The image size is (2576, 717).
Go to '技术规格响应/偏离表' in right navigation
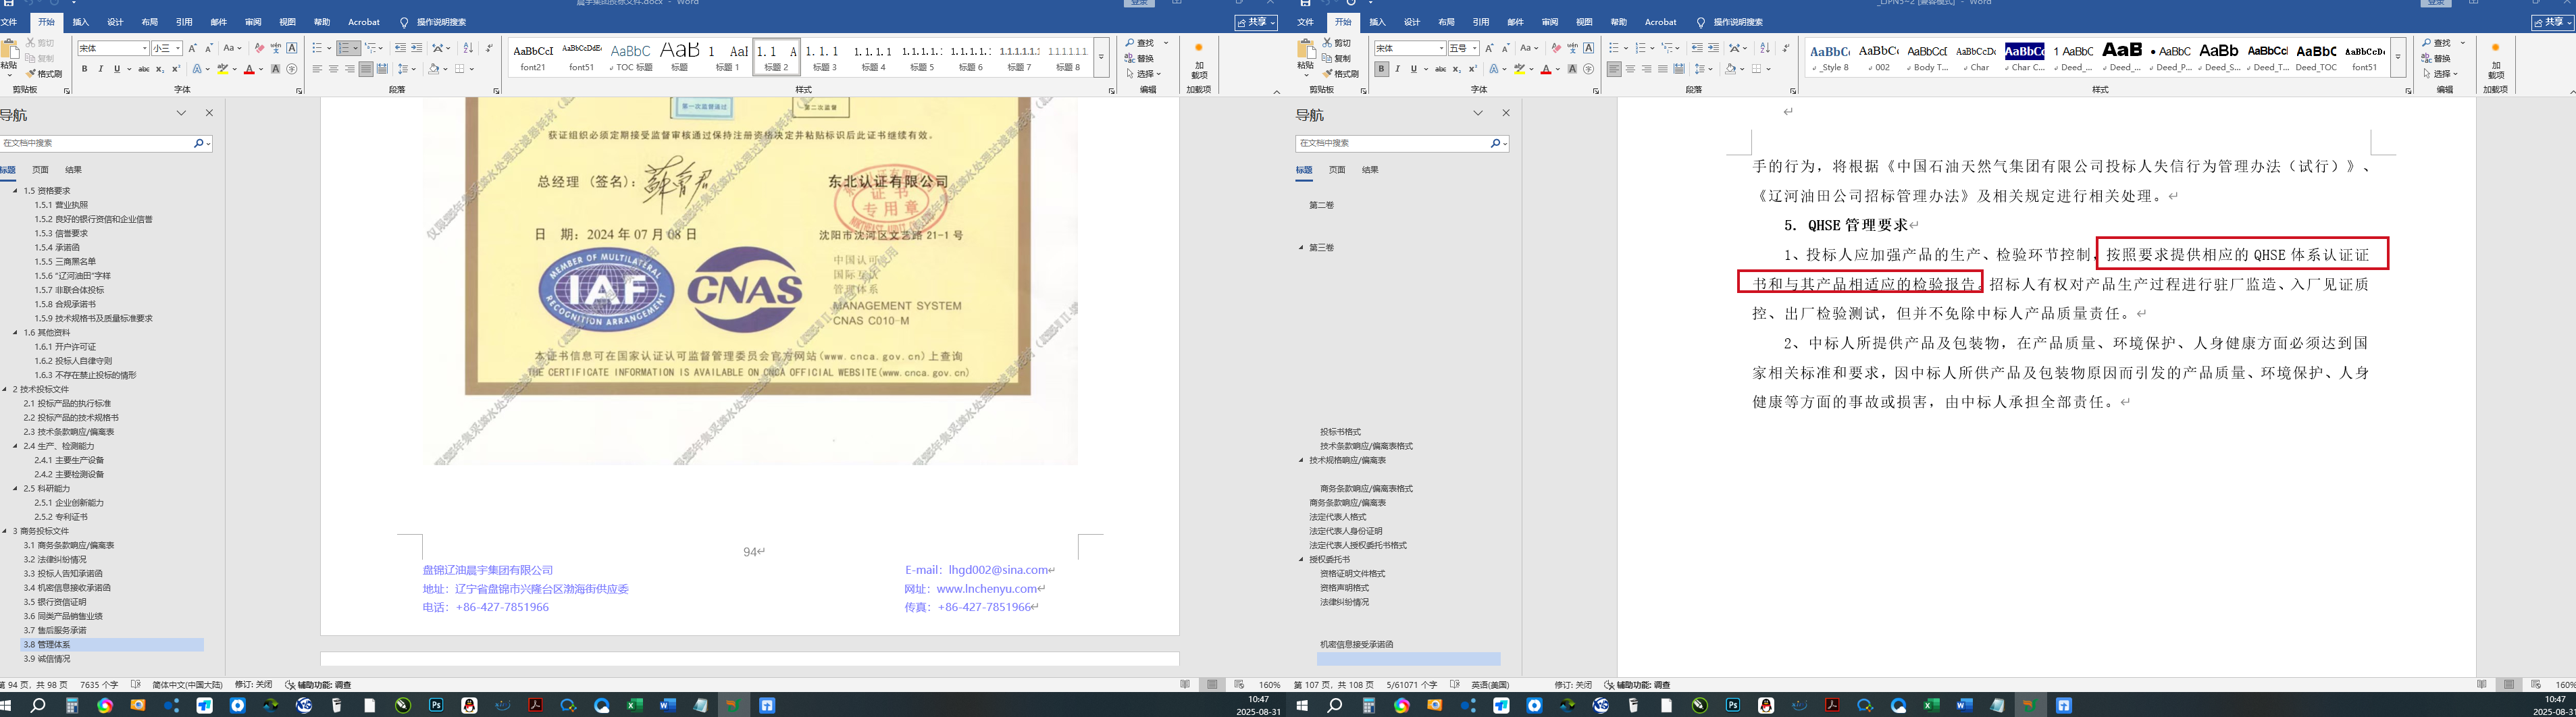coord(1347,461)
